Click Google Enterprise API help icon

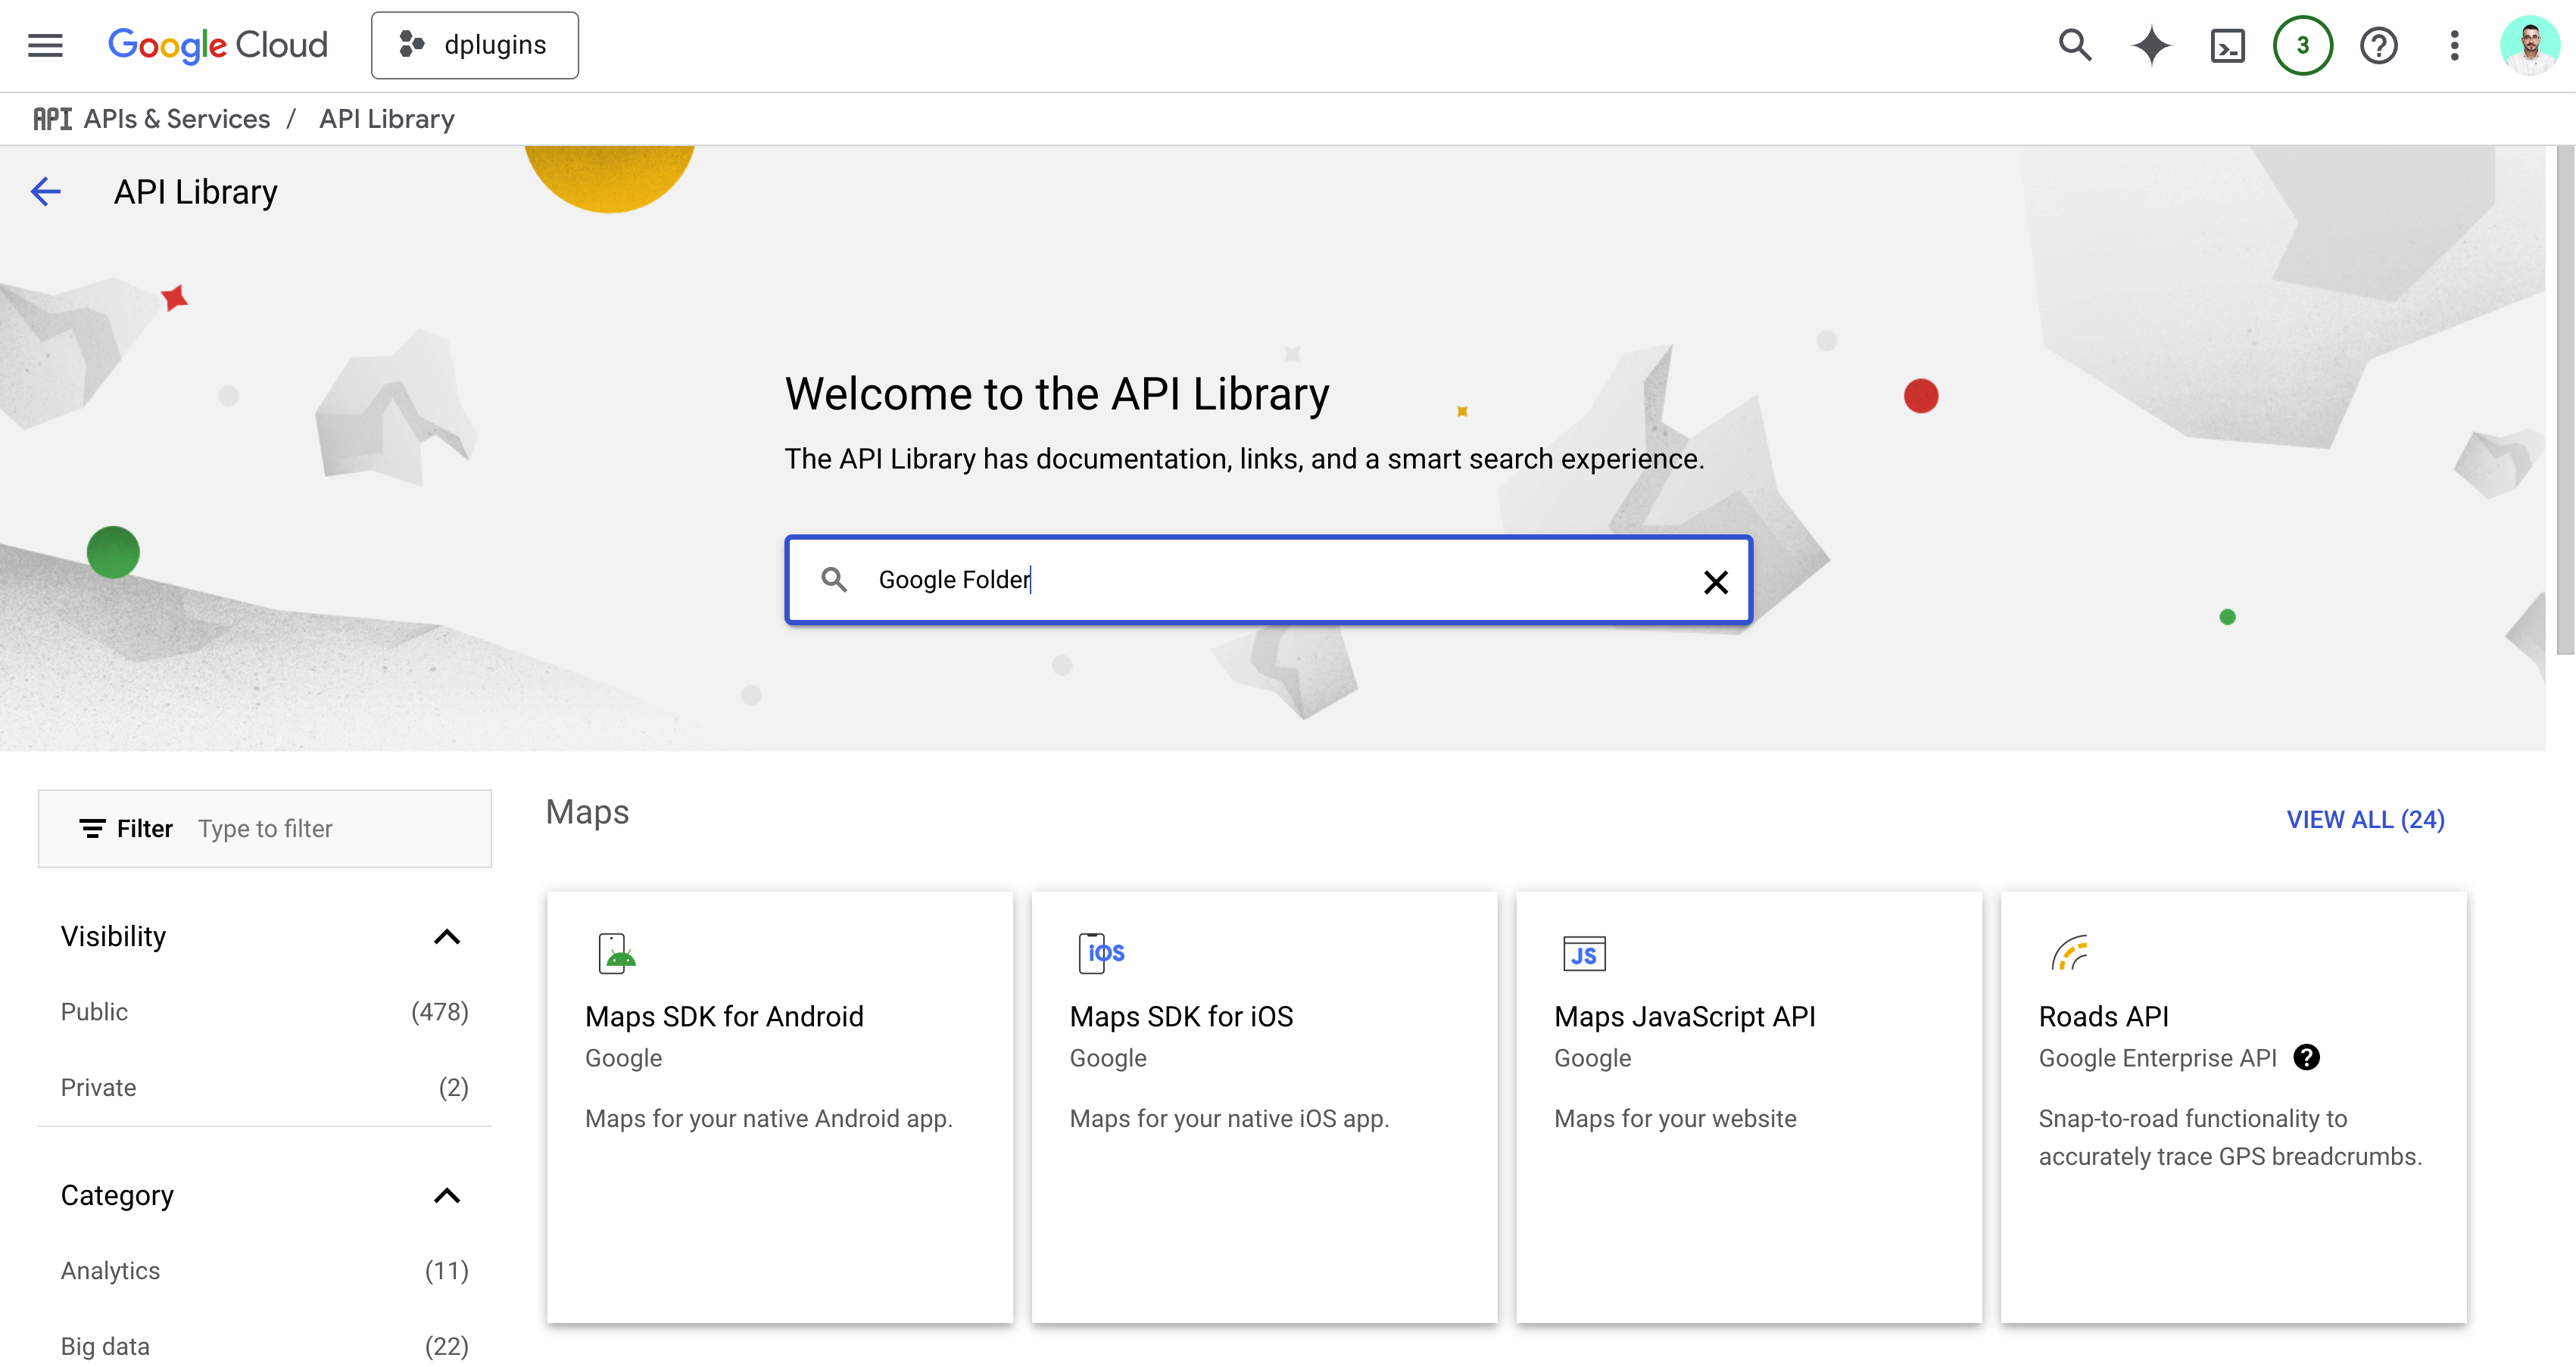(x=2306, y=1057)
